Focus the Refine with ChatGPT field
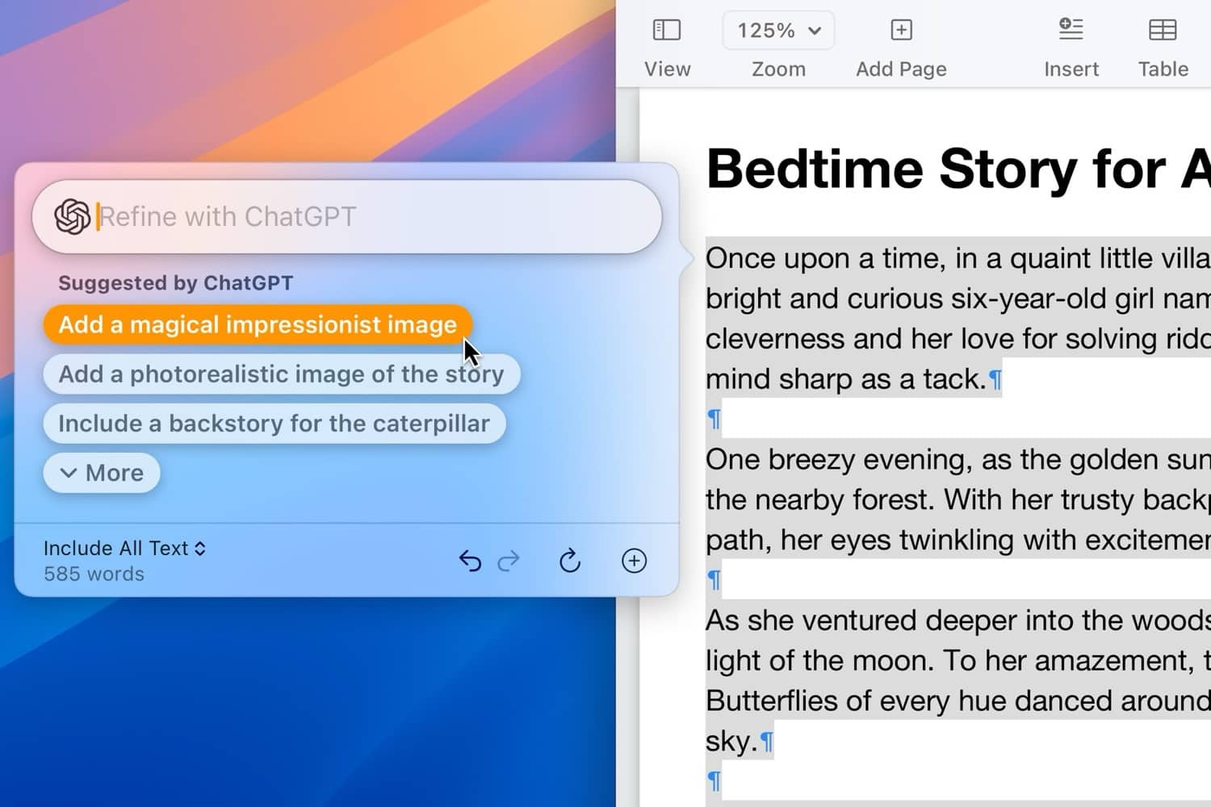 click(x=347, y=216)
